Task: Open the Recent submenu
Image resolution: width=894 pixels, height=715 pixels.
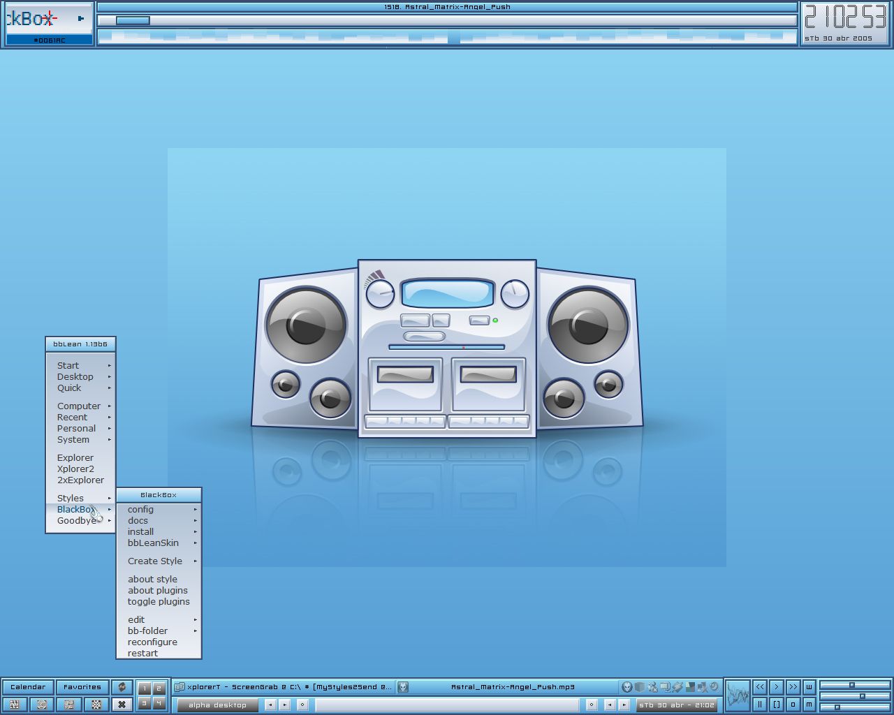Action: coord(80,417)
